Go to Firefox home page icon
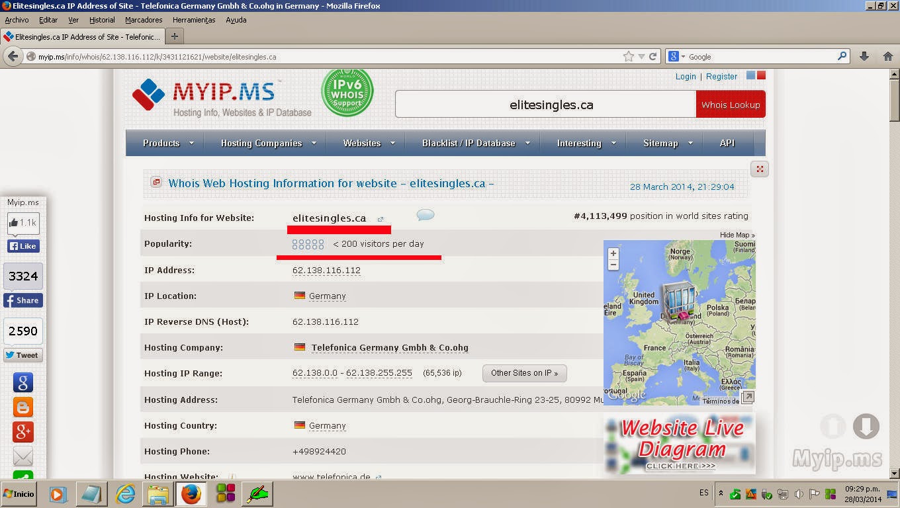 click(888, 56)
